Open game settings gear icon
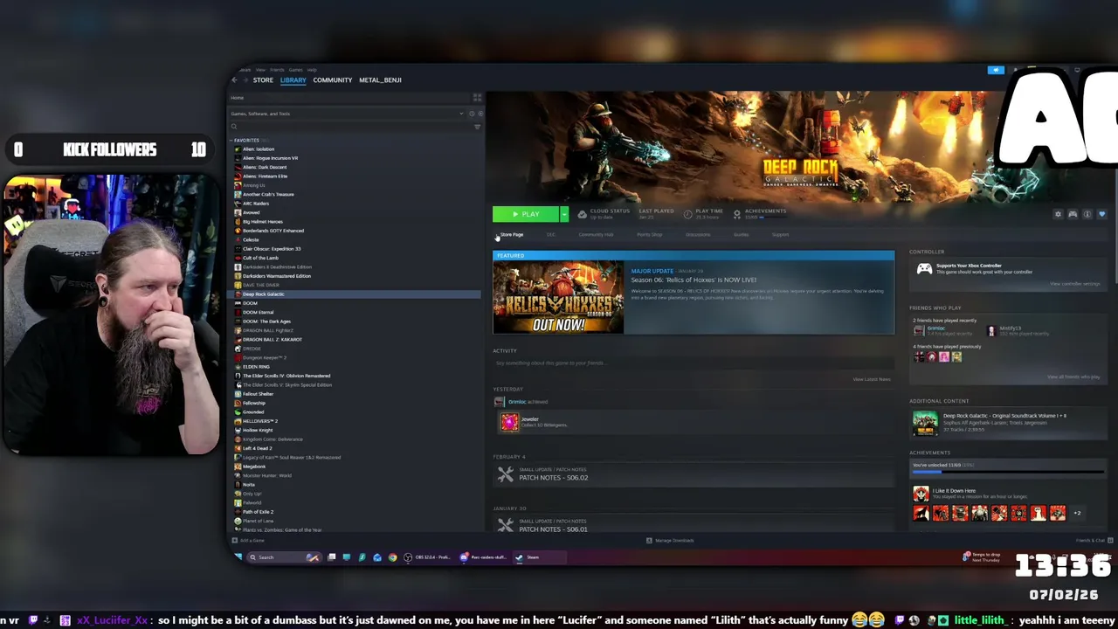Viewport: 1118px width, 629px height. click(x=1058, y=214)
